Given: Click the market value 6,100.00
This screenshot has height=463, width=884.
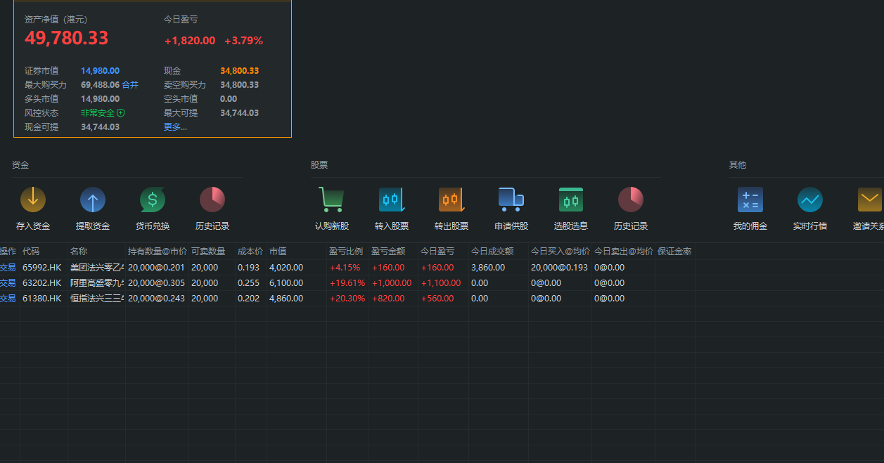Looking at the screenshot, I should click(x=286, y=283).
